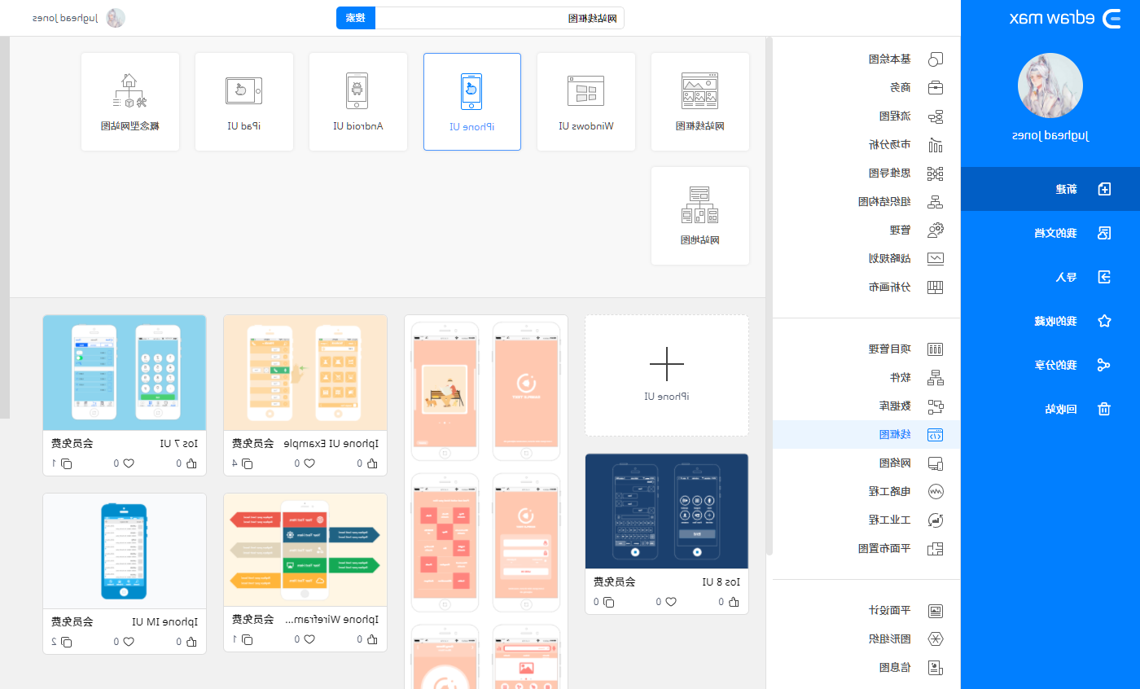Viewport: 1140px width, 689px height.
Task: Create a blank iPhone UI with the plus card
Action: 667,375
